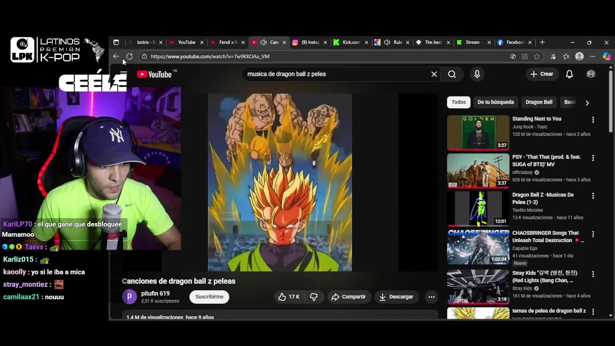
Task: Reload the page with the refresh icon
Action: point(129,56)
